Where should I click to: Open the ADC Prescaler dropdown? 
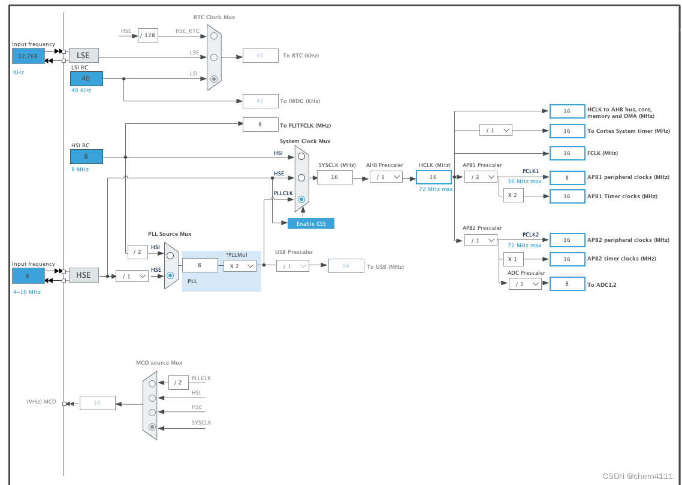525,284
